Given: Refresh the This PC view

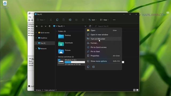Looking at the screenshot, I should tap(90, 26).
